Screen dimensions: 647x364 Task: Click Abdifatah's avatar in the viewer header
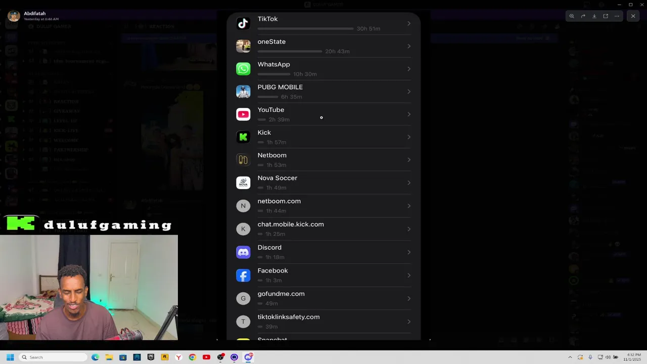[14, 16]
